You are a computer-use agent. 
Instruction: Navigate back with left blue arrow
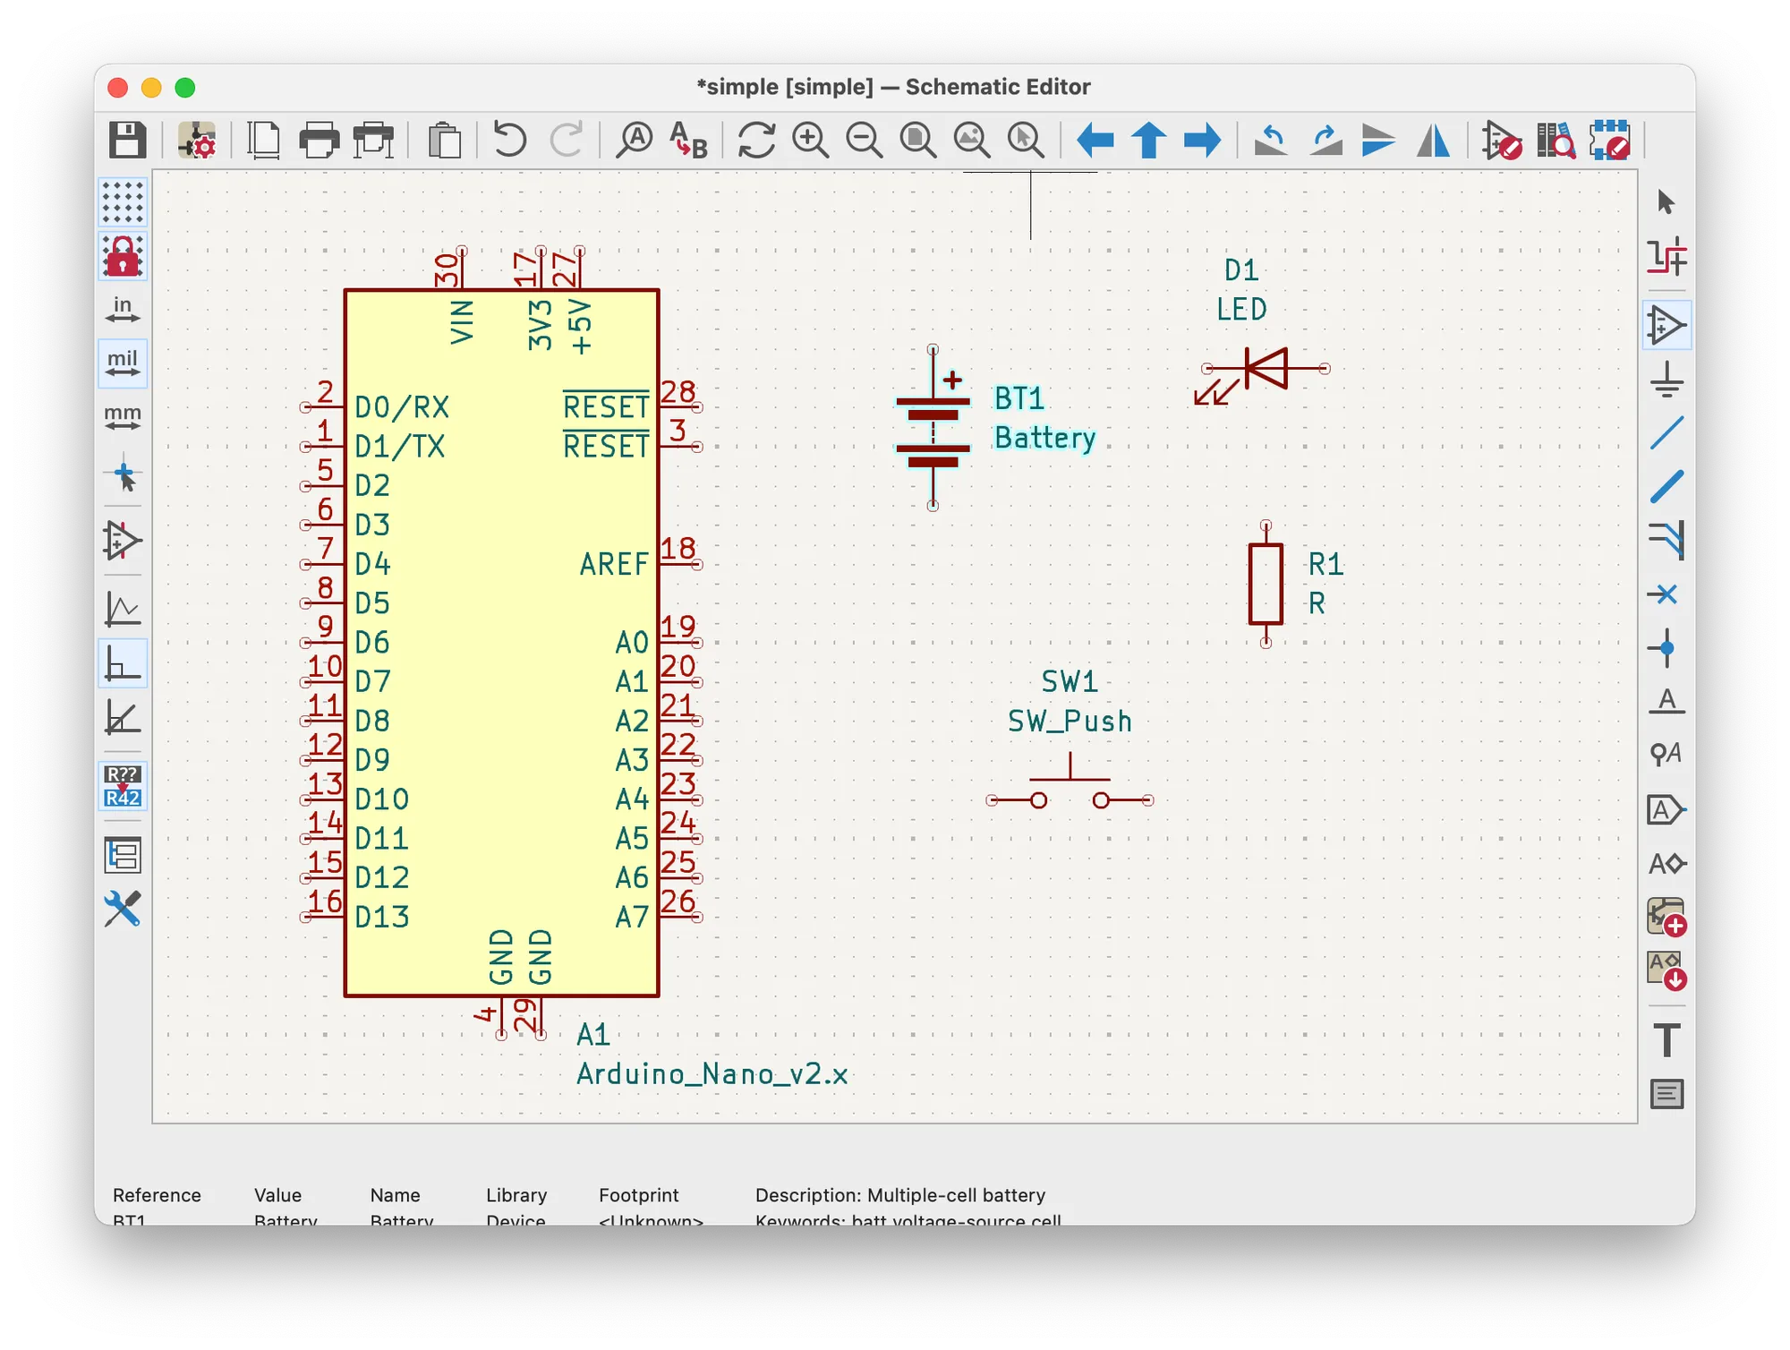point(1095,141)
